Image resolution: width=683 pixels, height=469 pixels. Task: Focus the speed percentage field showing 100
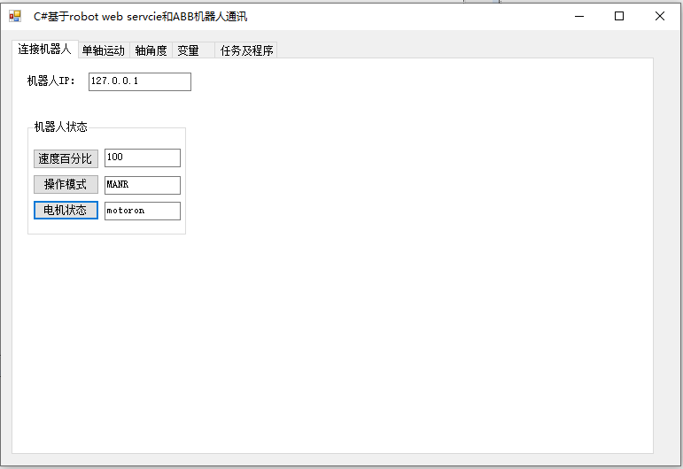click(143, 158)
